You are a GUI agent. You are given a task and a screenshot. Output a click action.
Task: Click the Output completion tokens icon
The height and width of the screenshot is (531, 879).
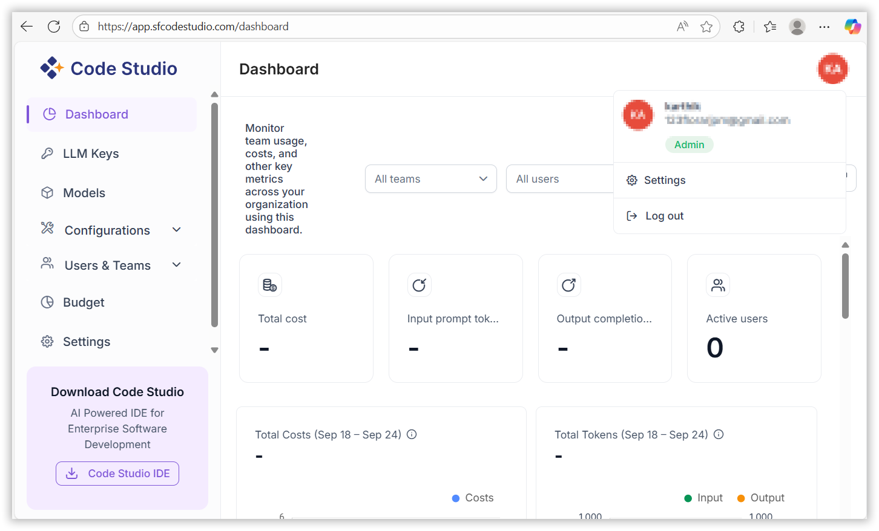(x=568, y=285)
